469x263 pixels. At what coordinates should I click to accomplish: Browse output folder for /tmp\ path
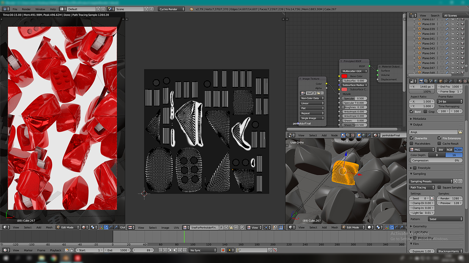click(x=460, y=132)
